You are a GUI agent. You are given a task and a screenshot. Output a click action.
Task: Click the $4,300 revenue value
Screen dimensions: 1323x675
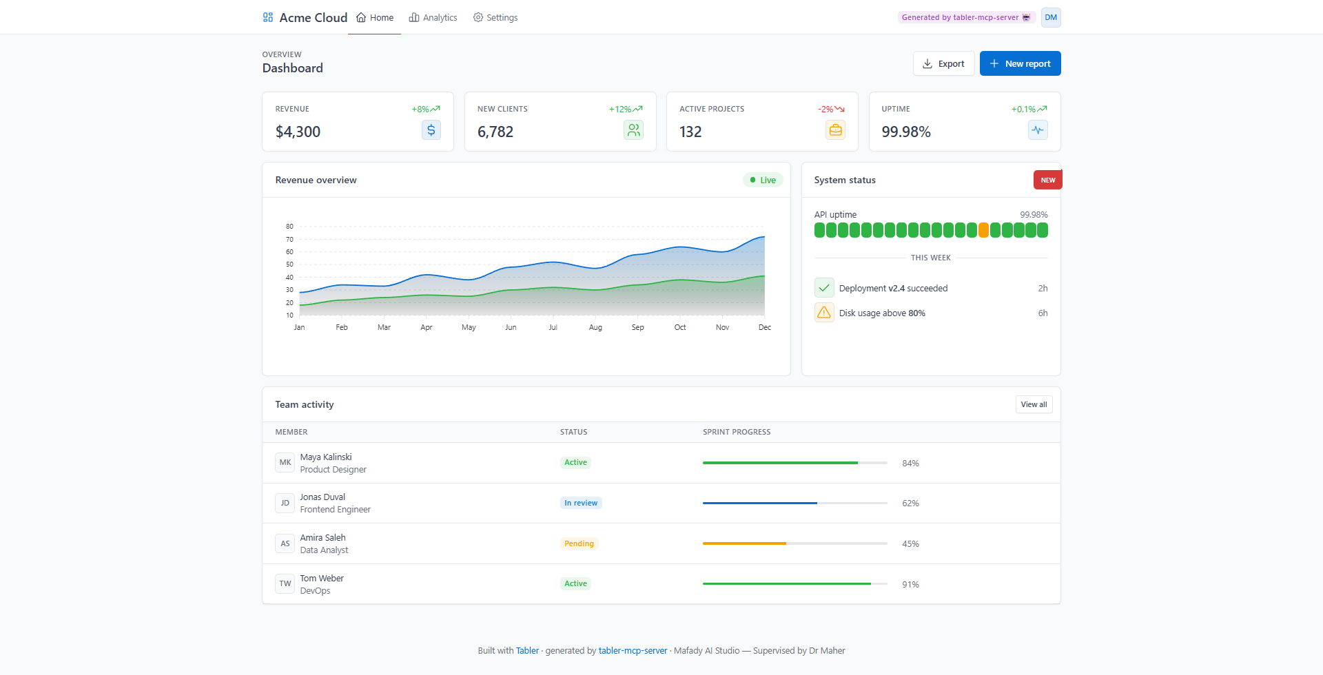(298, 132)
